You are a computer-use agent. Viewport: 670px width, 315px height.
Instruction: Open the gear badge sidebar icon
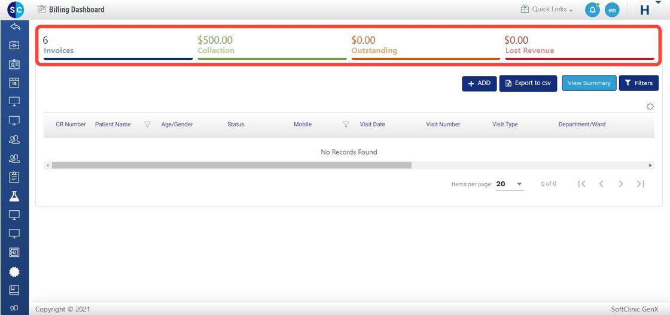point(14,271)
